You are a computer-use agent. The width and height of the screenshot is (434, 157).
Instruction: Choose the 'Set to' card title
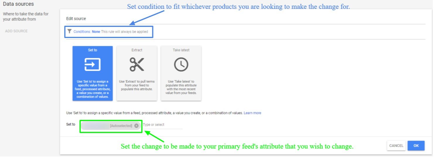pos(93,50)
